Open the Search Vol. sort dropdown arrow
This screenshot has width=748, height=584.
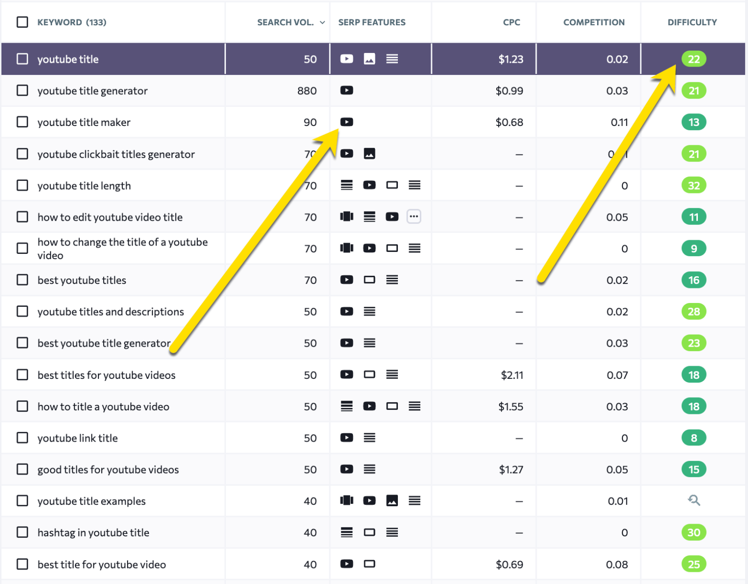322,22
